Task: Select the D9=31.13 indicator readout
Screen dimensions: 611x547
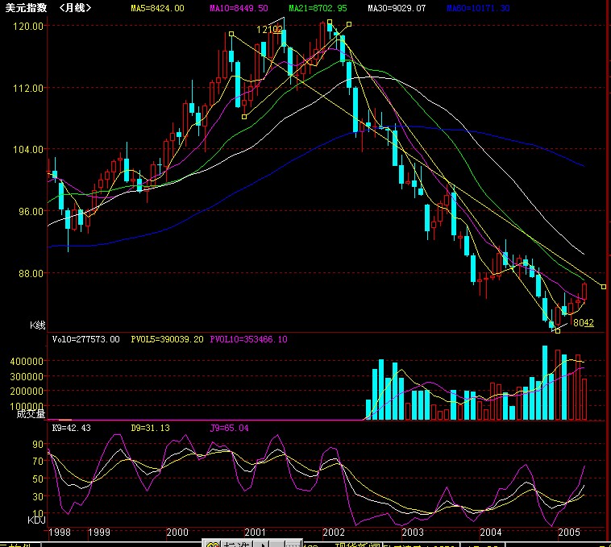Action: pyautogui.click(x=151, y=428)
